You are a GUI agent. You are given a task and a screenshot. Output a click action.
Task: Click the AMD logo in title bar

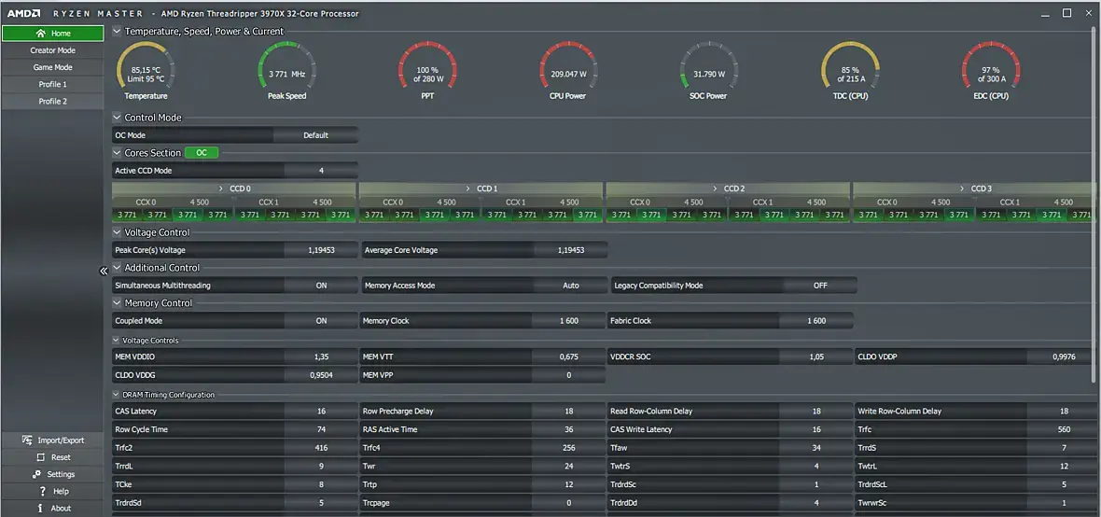(24, 13)
